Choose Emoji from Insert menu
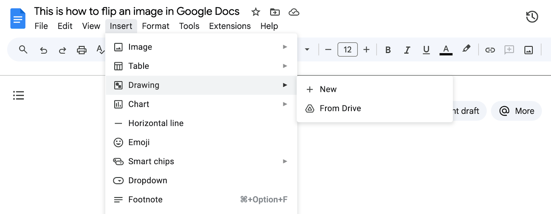The height and width of the screenshot is (214, 551). (201, 142)
